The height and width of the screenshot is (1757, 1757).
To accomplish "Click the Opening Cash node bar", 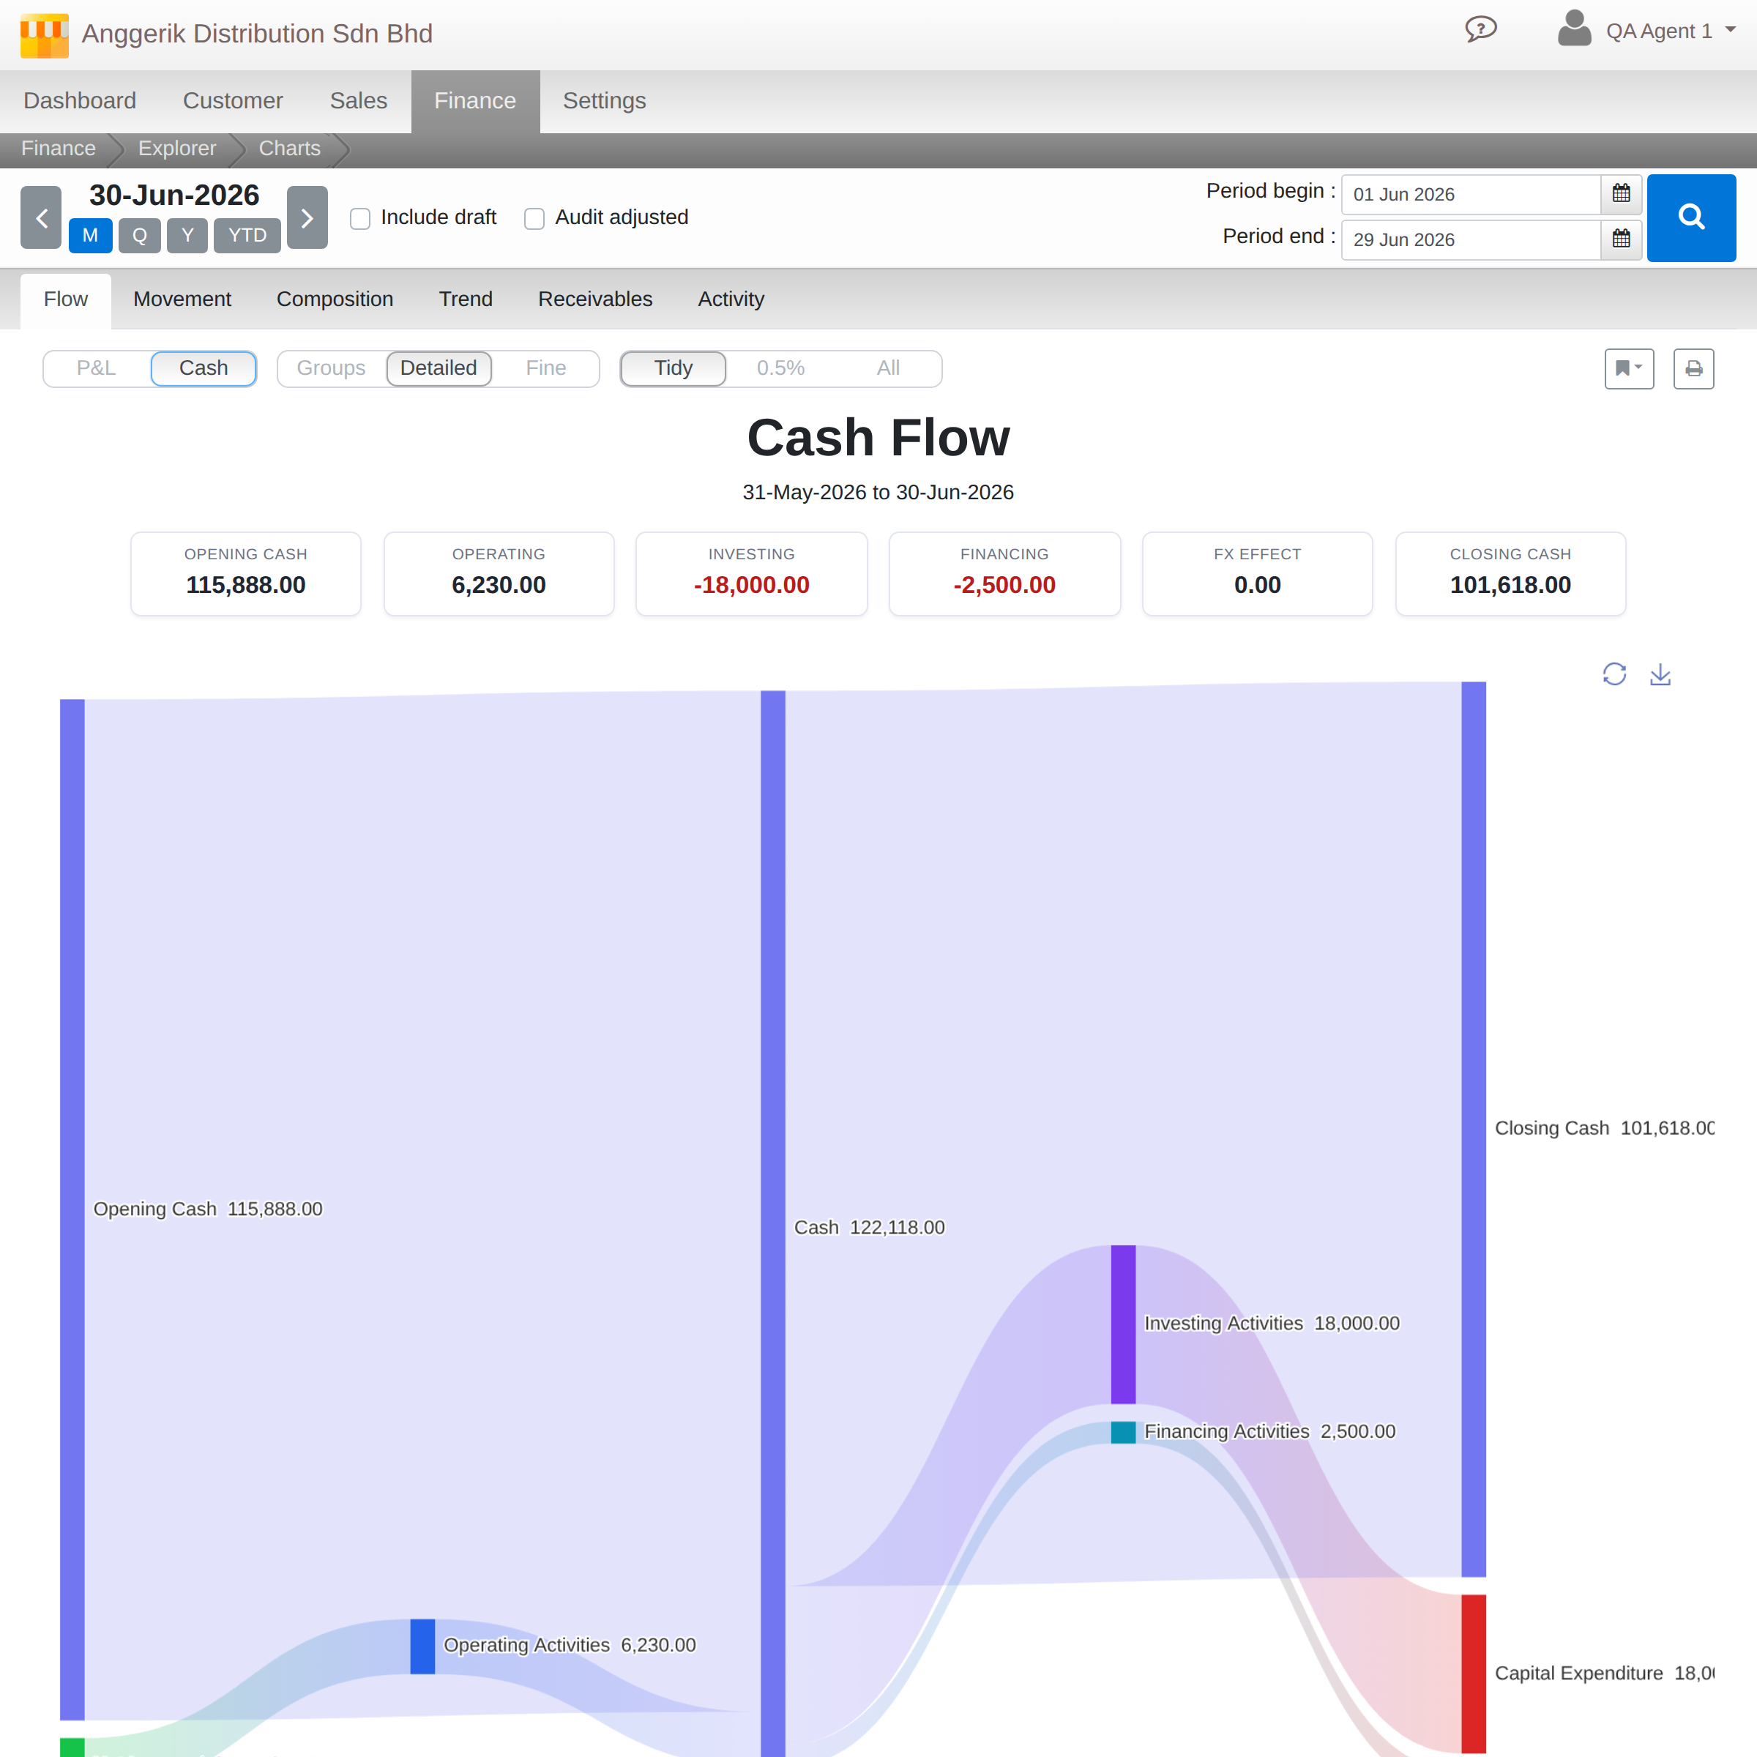I will click(72, 1209).
